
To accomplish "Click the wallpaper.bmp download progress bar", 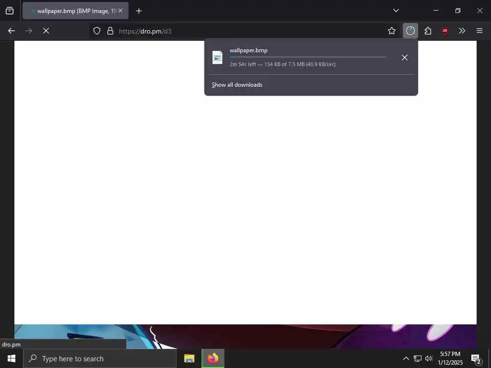I will click(308, 57).
